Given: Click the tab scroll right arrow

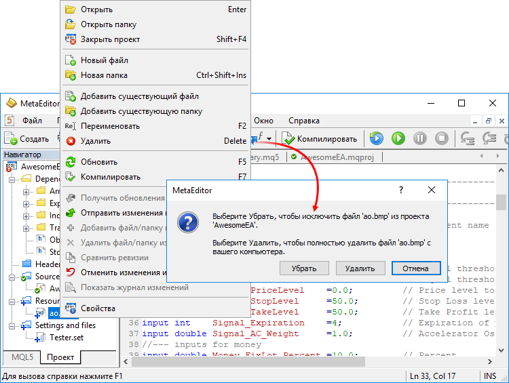Looking at the screenshot, I should click(497, 156).
